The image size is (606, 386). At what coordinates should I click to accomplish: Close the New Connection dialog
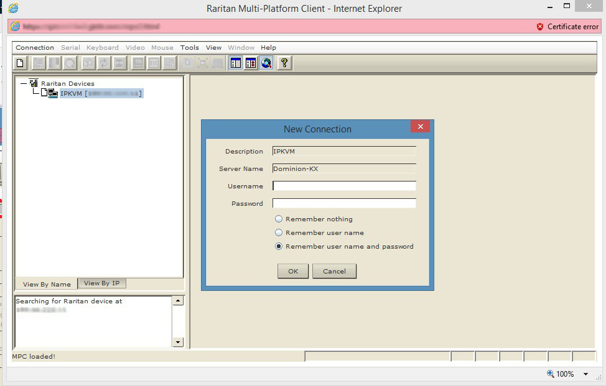(420, 126)
